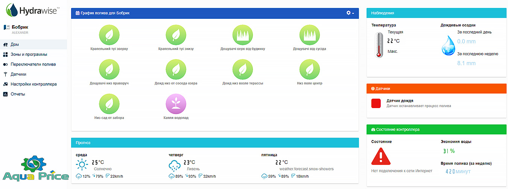The width and height of the screenshot is (508, 189).
Task: Go to Дом in the sidebar
Action: coord(15,44)
